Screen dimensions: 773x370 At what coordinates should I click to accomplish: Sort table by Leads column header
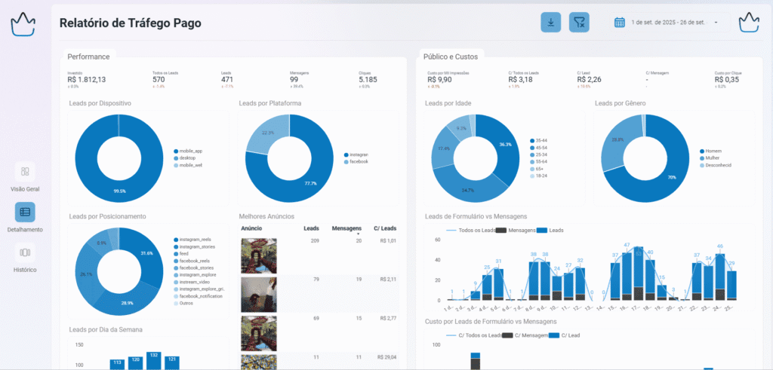(311, 228)
